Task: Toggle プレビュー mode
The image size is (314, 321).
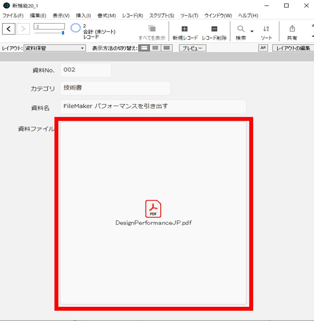Action: pos(192,48)
